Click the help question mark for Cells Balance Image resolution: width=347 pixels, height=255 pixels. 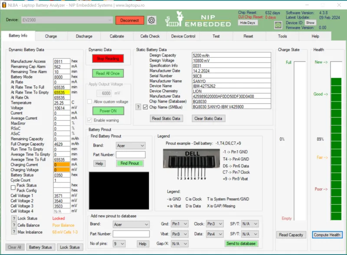14,226
